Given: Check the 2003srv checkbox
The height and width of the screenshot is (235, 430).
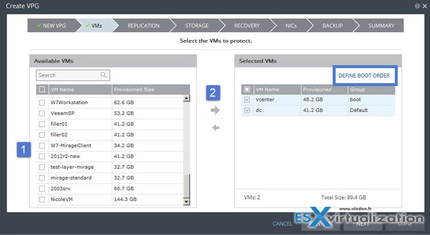Looking at the screenshot, I should coord(42,188).
